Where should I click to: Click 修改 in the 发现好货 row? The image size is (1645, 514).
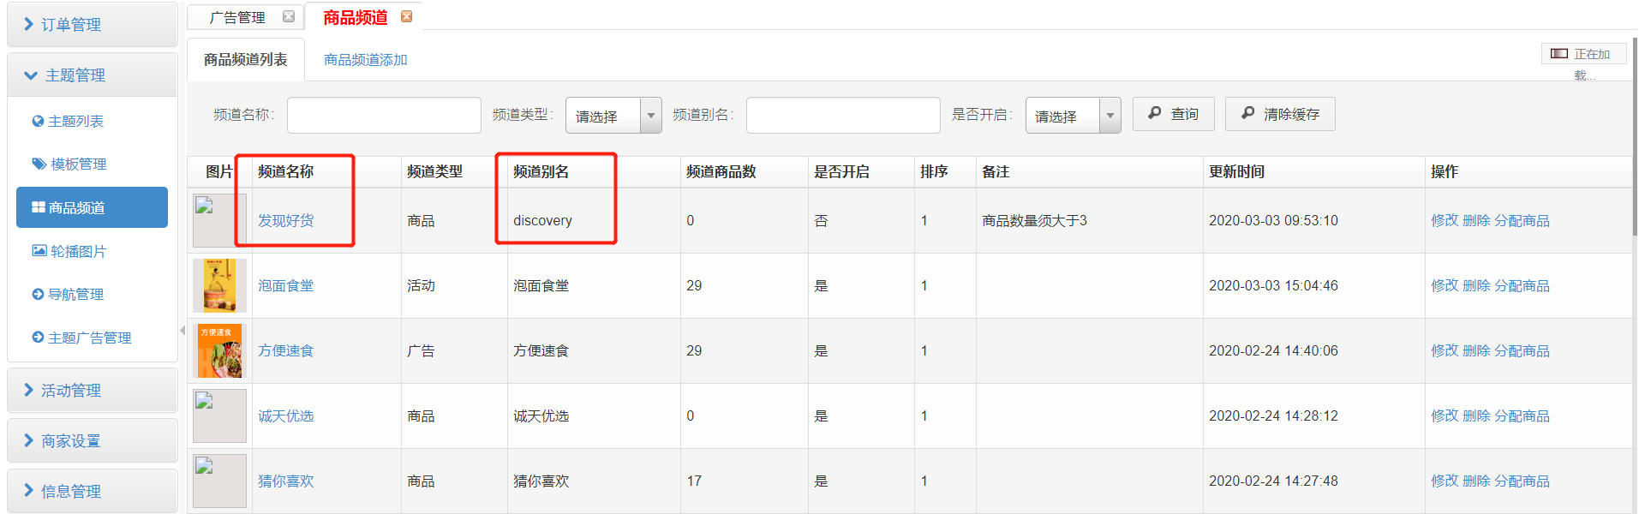click(x=1445, y=221)
